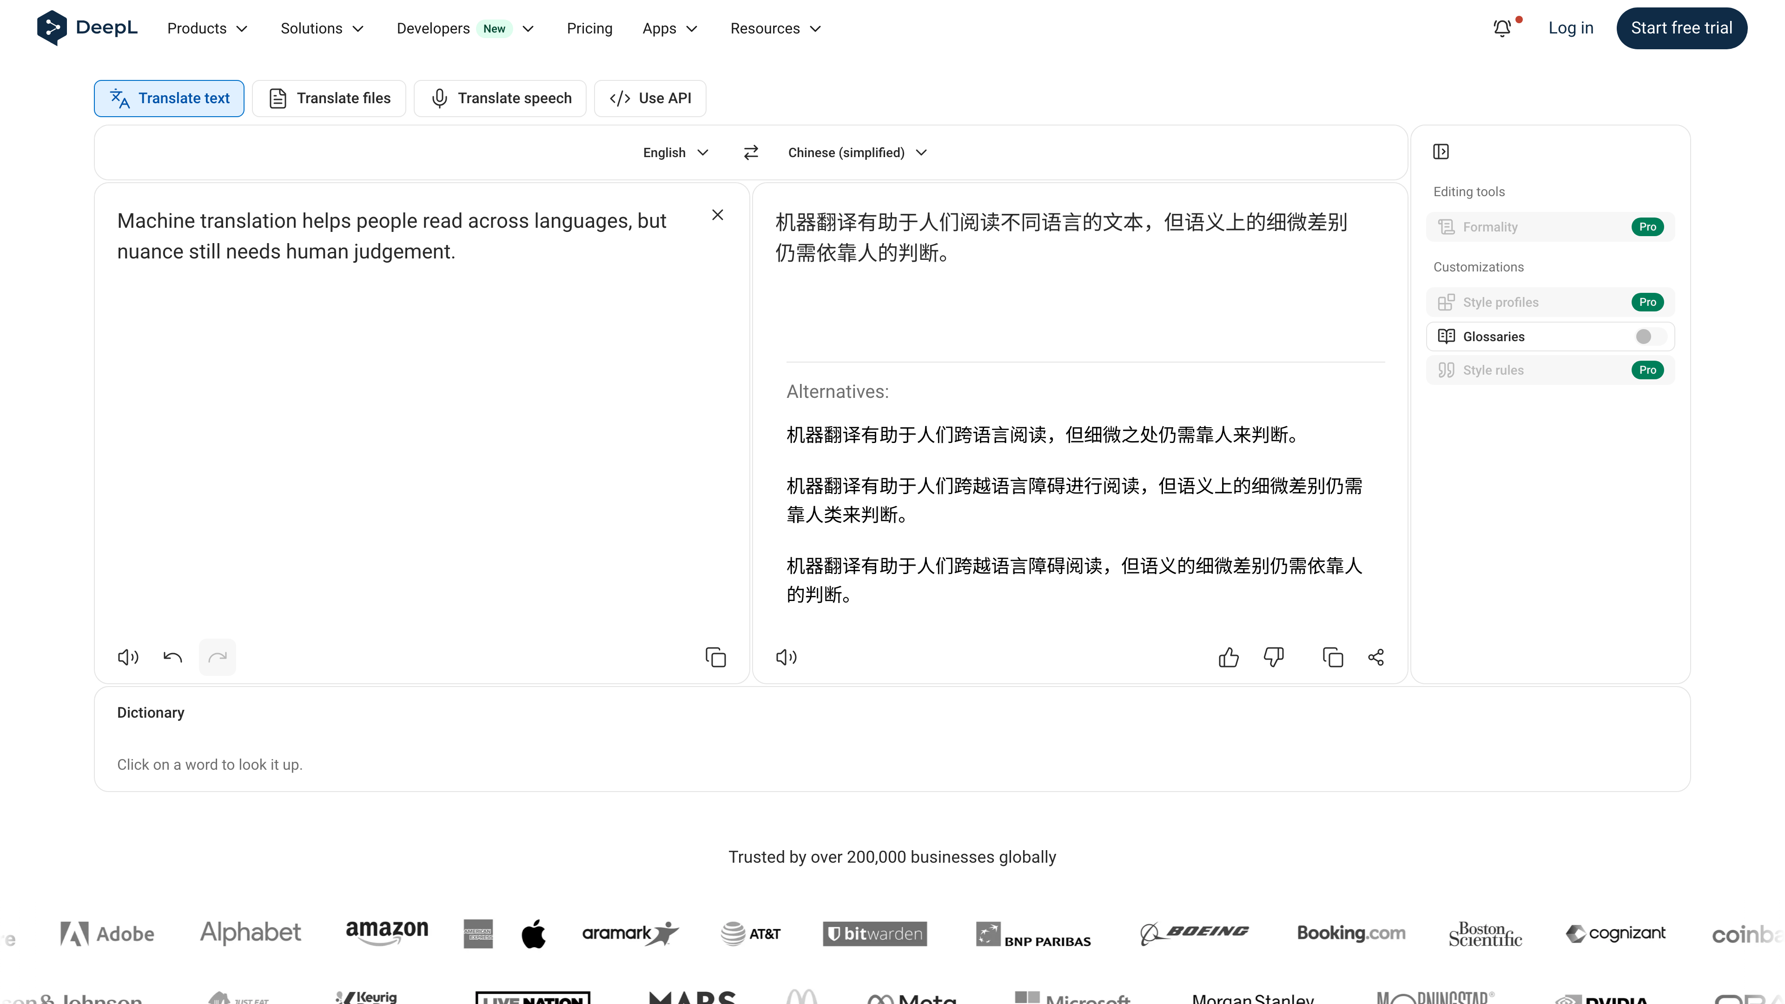
Task: Click the Glossaries book icon
Action: [1446, 337]
